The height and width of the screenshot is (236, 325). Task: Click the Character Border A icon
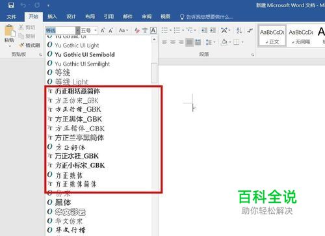point(153,31)
